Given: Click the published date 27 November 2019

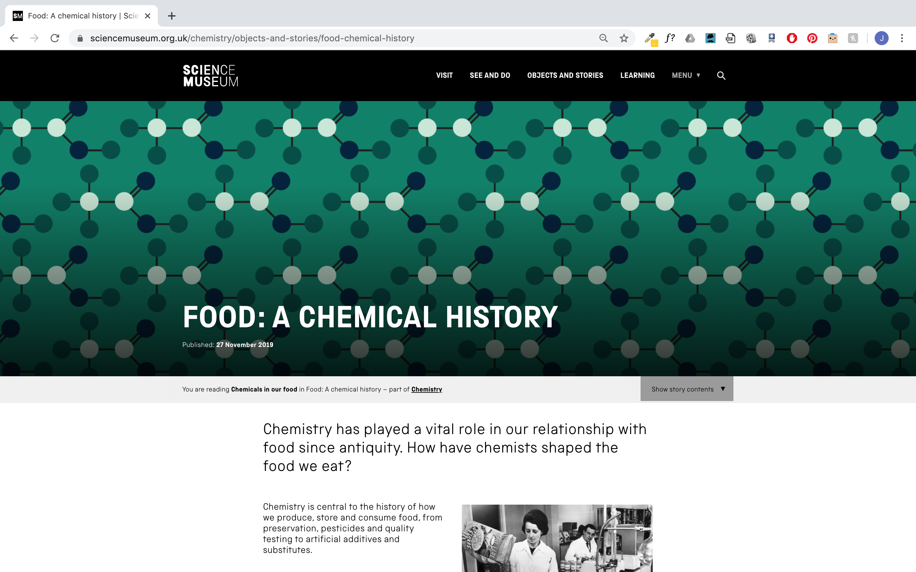Looking at the screenshot, I should click(x=245, y=345).
